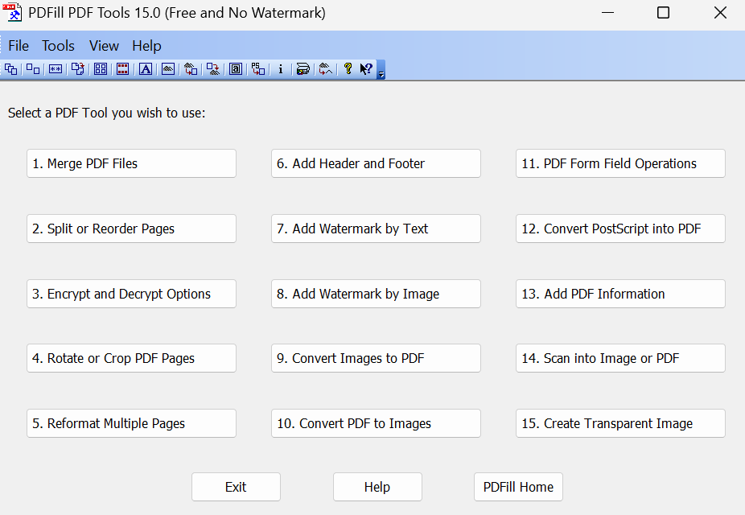Open the PDFill Home link button
This screenshot has width=745, height=515.
[518, 487]
